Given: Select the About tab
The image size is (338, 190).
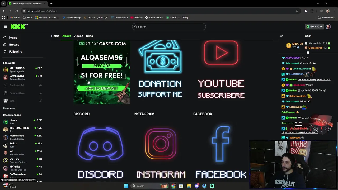Looking at the screenshot, I should pyautogui.click(x=67, y=36).
